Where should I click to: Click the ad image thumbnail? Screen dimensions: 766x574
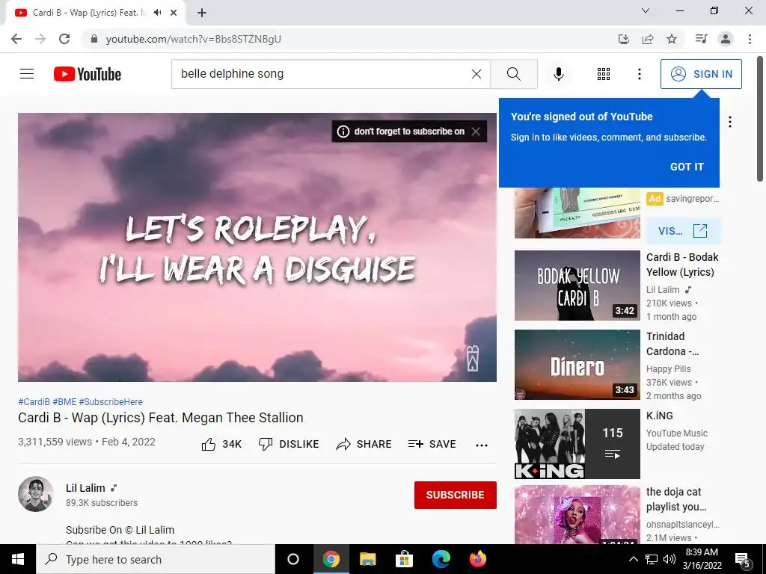tap(577, 213)
